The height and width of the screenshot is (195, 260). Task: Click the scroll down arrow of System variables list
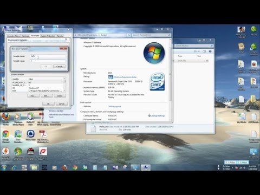(x=64, y=90)
